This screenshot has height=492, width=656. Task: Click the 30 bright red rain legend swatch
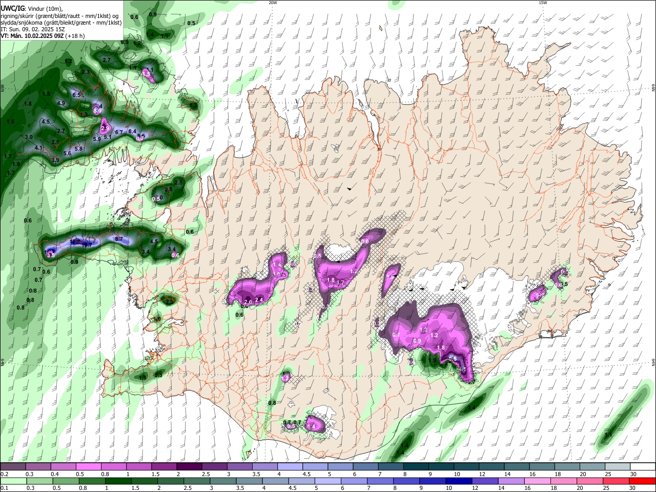click(x=642, y=481)
